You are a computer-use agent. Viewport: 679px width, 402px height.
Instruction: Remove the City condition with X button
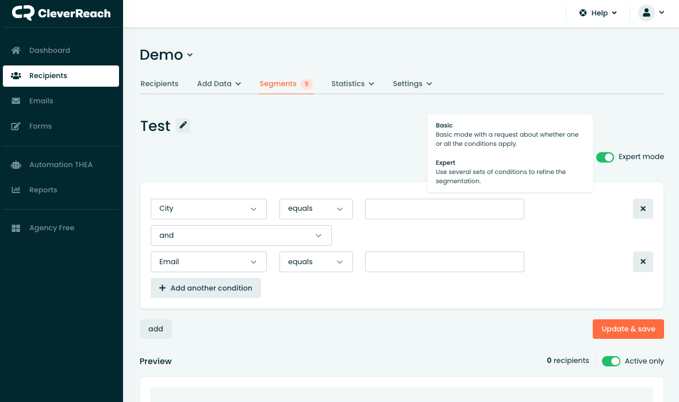click(x=643, y=209)
